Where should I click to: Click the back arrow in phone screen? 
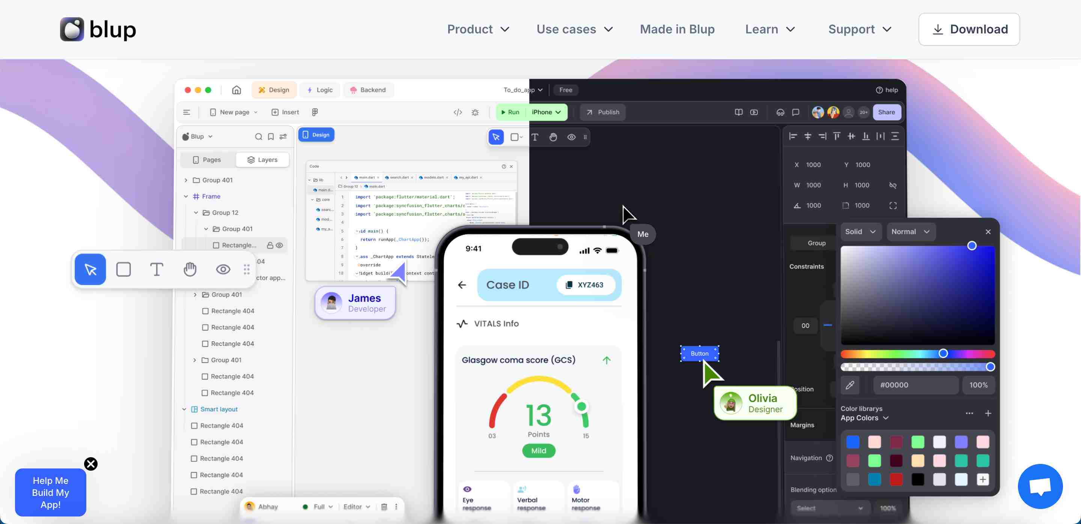click(x=462, y=285)
